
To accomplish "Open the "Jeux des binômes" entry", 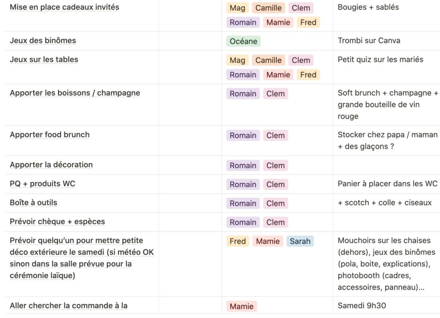I will click(43, 41).
